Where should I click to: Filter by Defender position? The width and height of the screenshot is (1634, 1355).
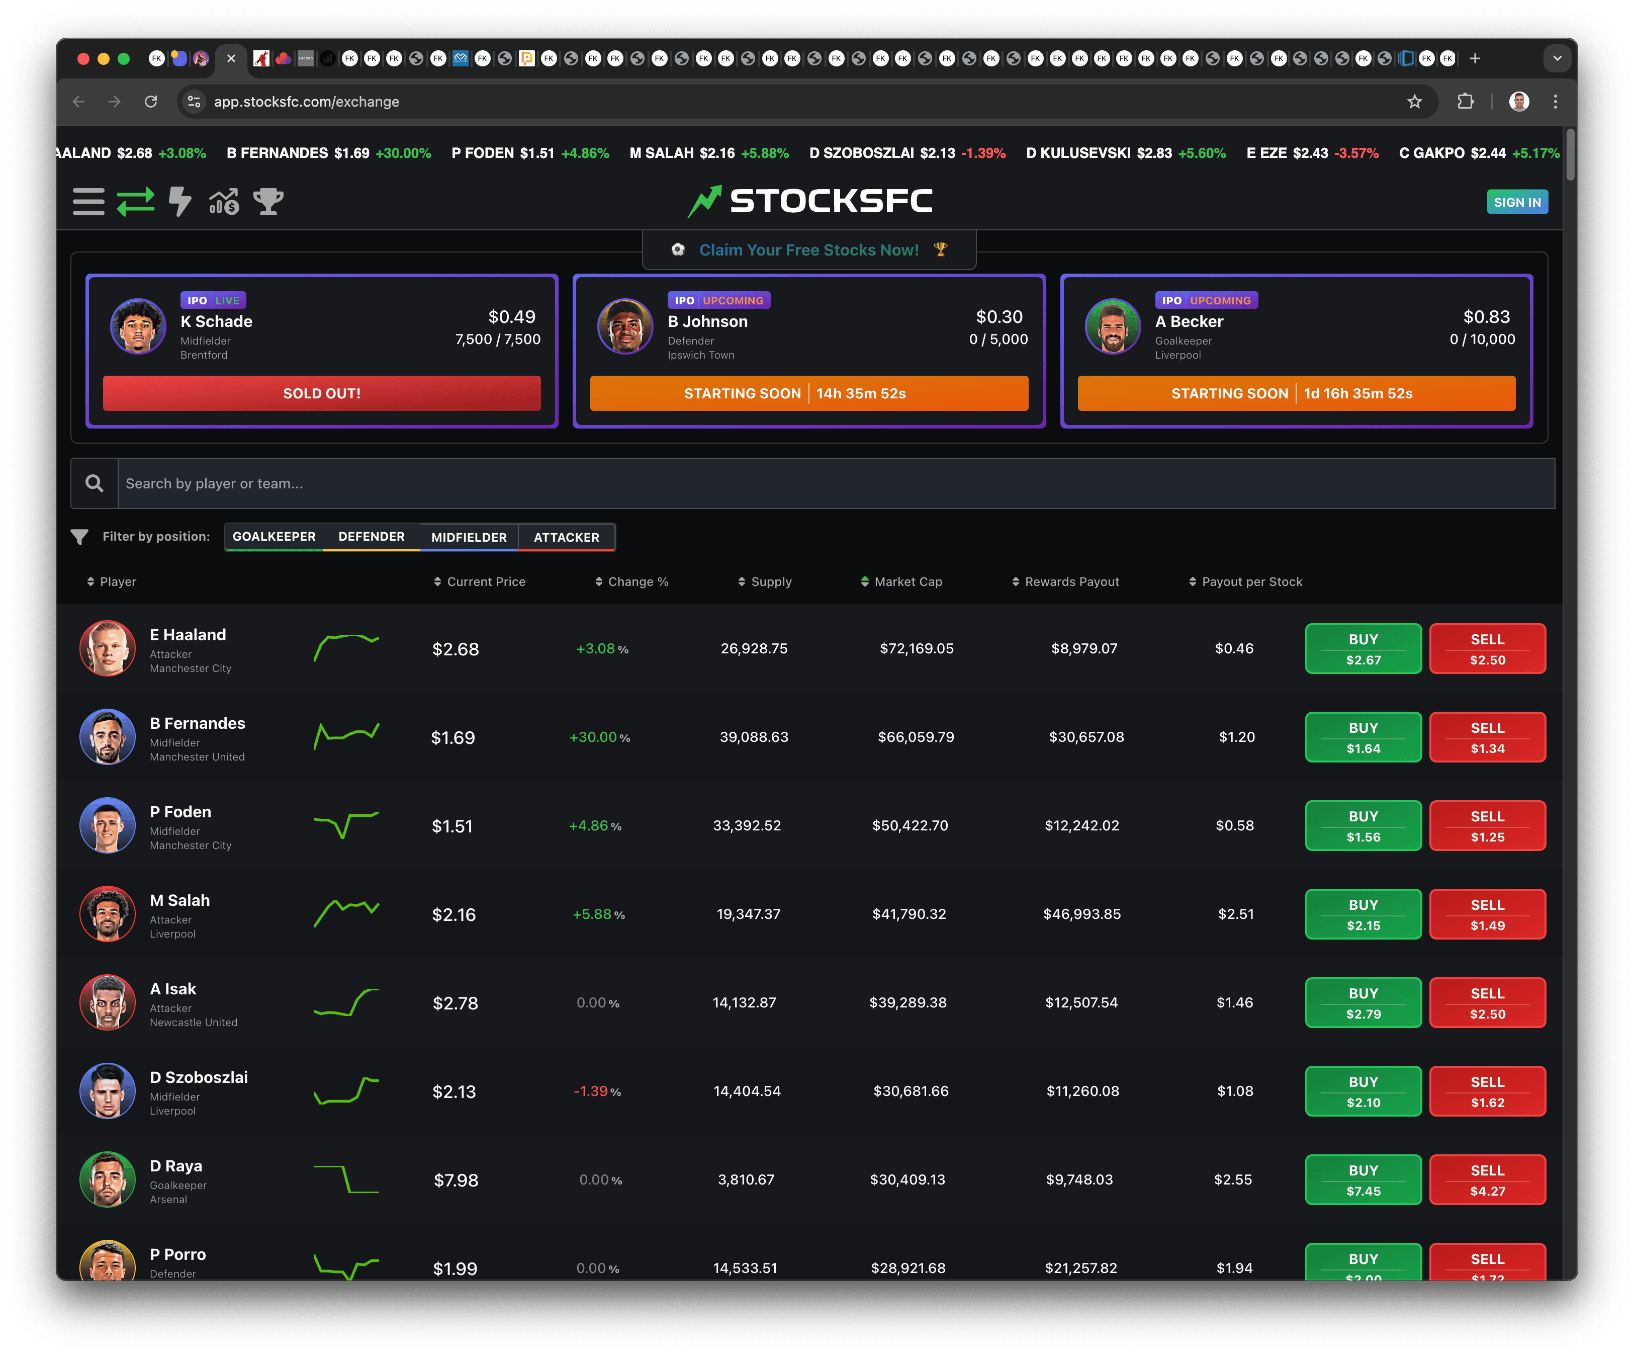tap(371, 536)
